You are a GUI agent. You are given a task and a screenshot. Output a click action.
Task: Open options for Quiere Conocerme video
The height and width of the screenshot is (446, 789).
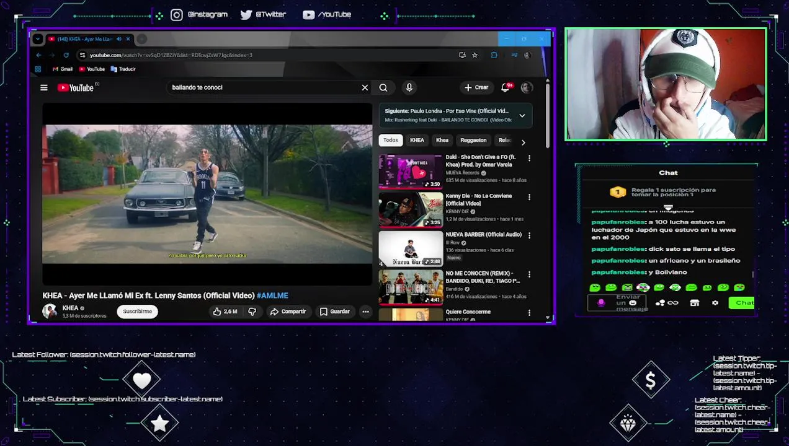coord(529,313)
